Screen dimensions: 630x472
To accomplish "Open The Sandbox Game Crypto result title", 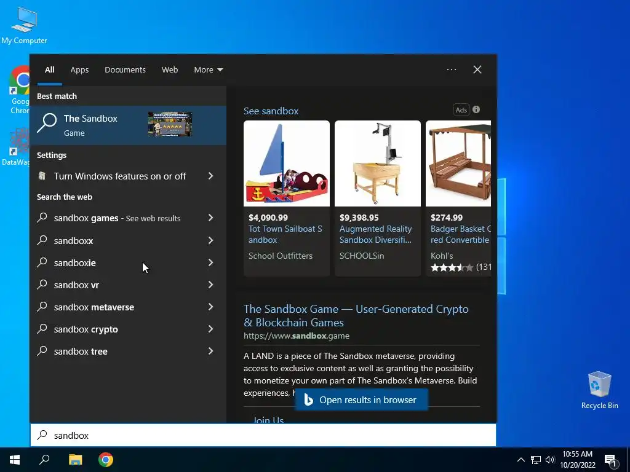I will coord(356,315).
